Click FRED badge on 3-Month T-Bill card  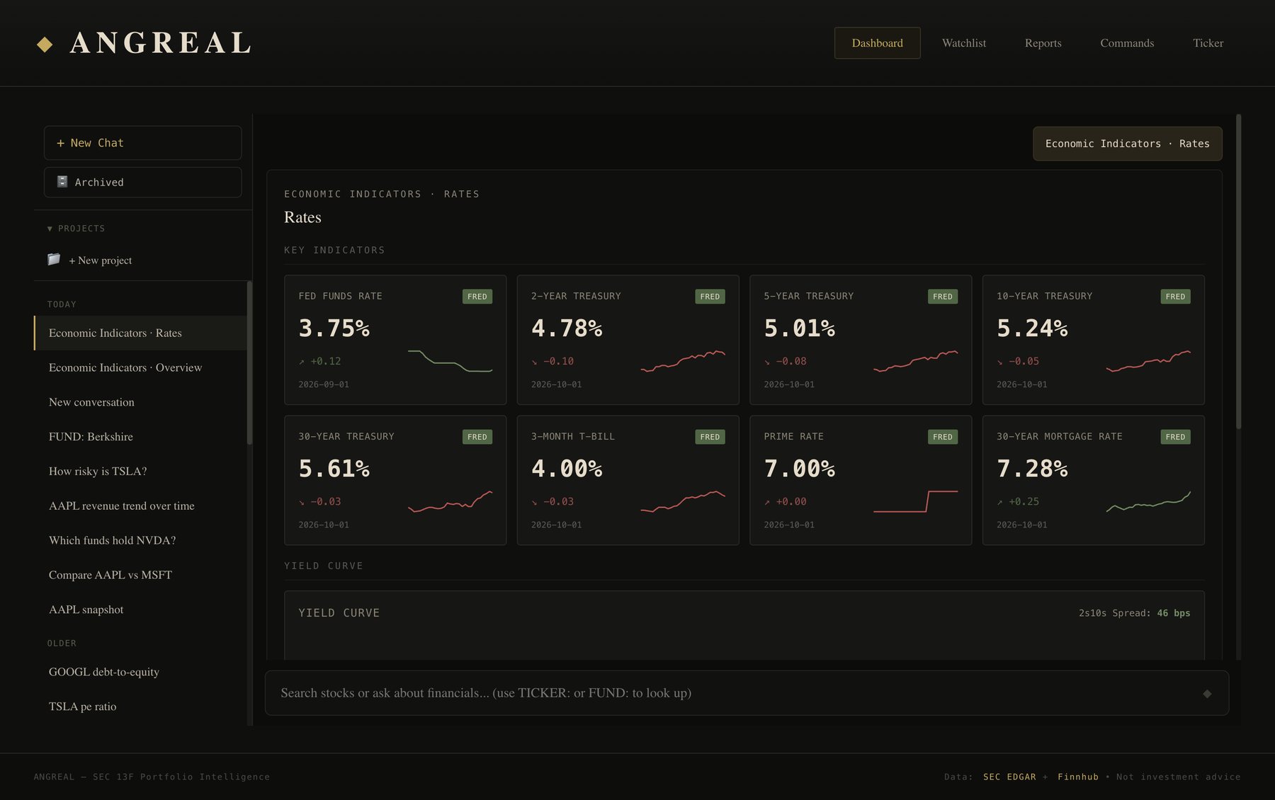click(710, 437)
